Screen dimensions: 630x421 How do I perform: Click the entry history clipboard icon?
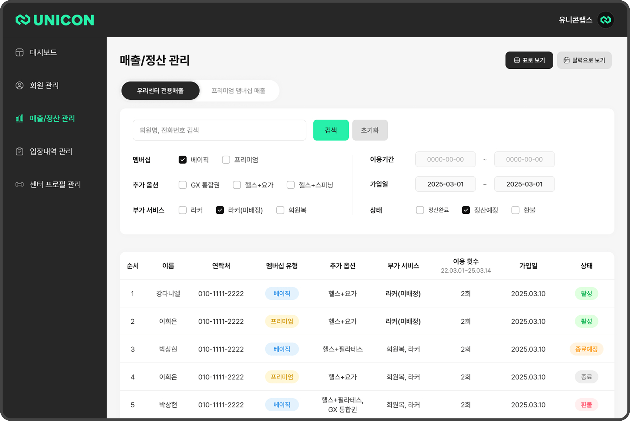click(19, 151)
